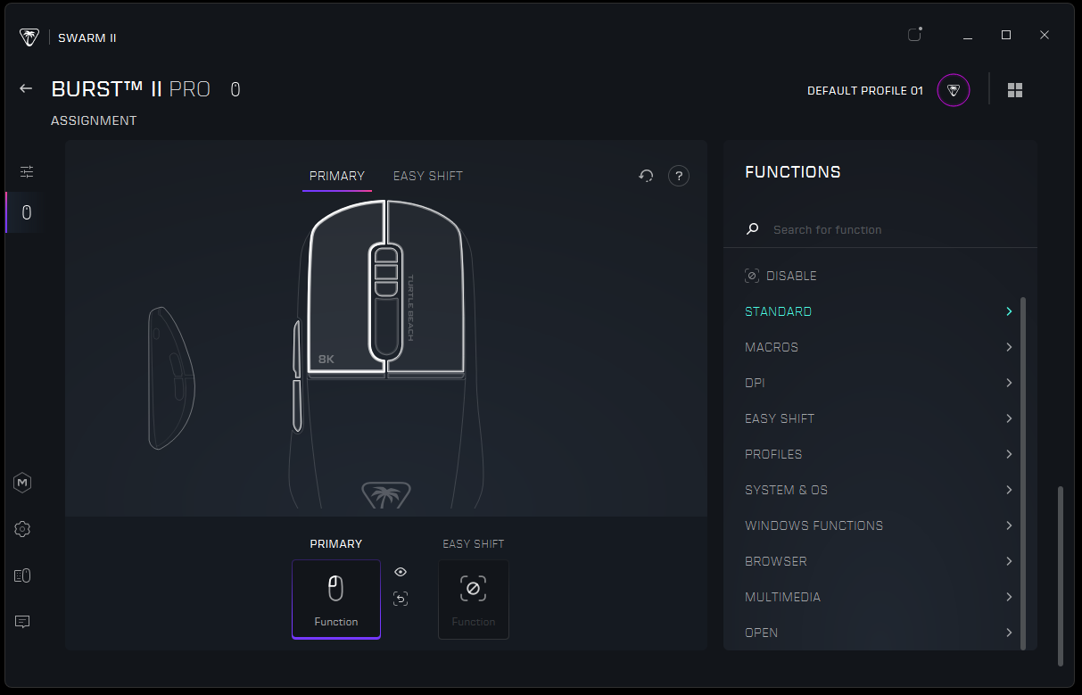Click the grid view icon at top right
The height and width of the screenshot is (695, 1082).
(1014, 90)
